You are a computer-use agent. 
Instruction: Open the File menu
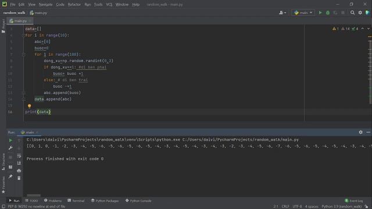(x=13, y=5)
